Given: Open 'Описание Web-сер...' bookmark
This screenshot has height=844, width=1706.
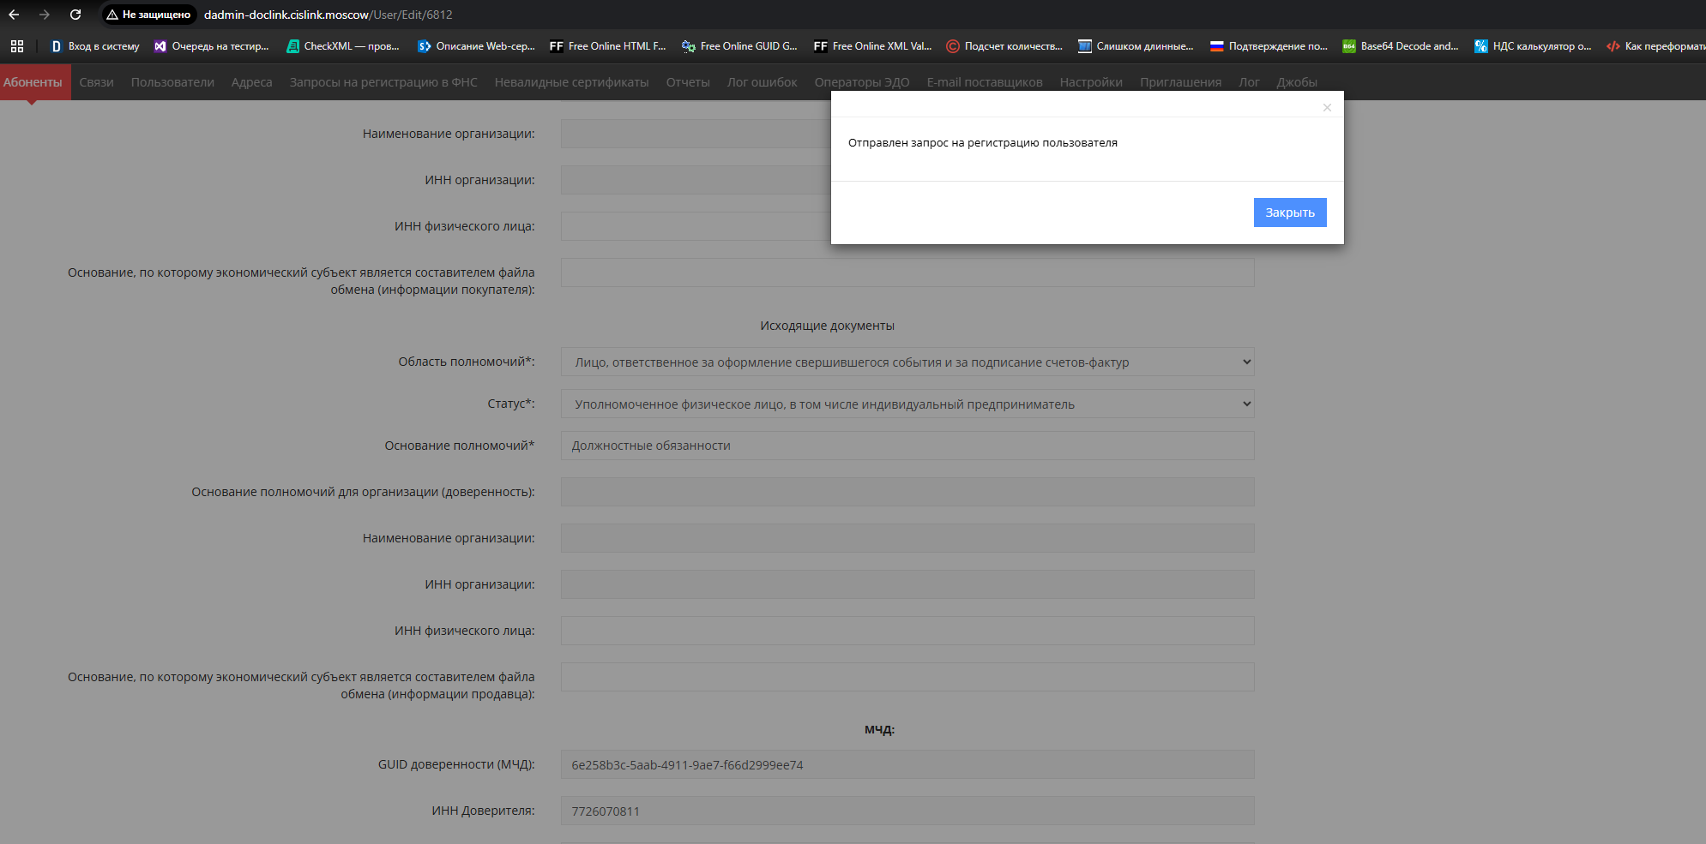Looking at the screenshot, I should click(477, 46).
